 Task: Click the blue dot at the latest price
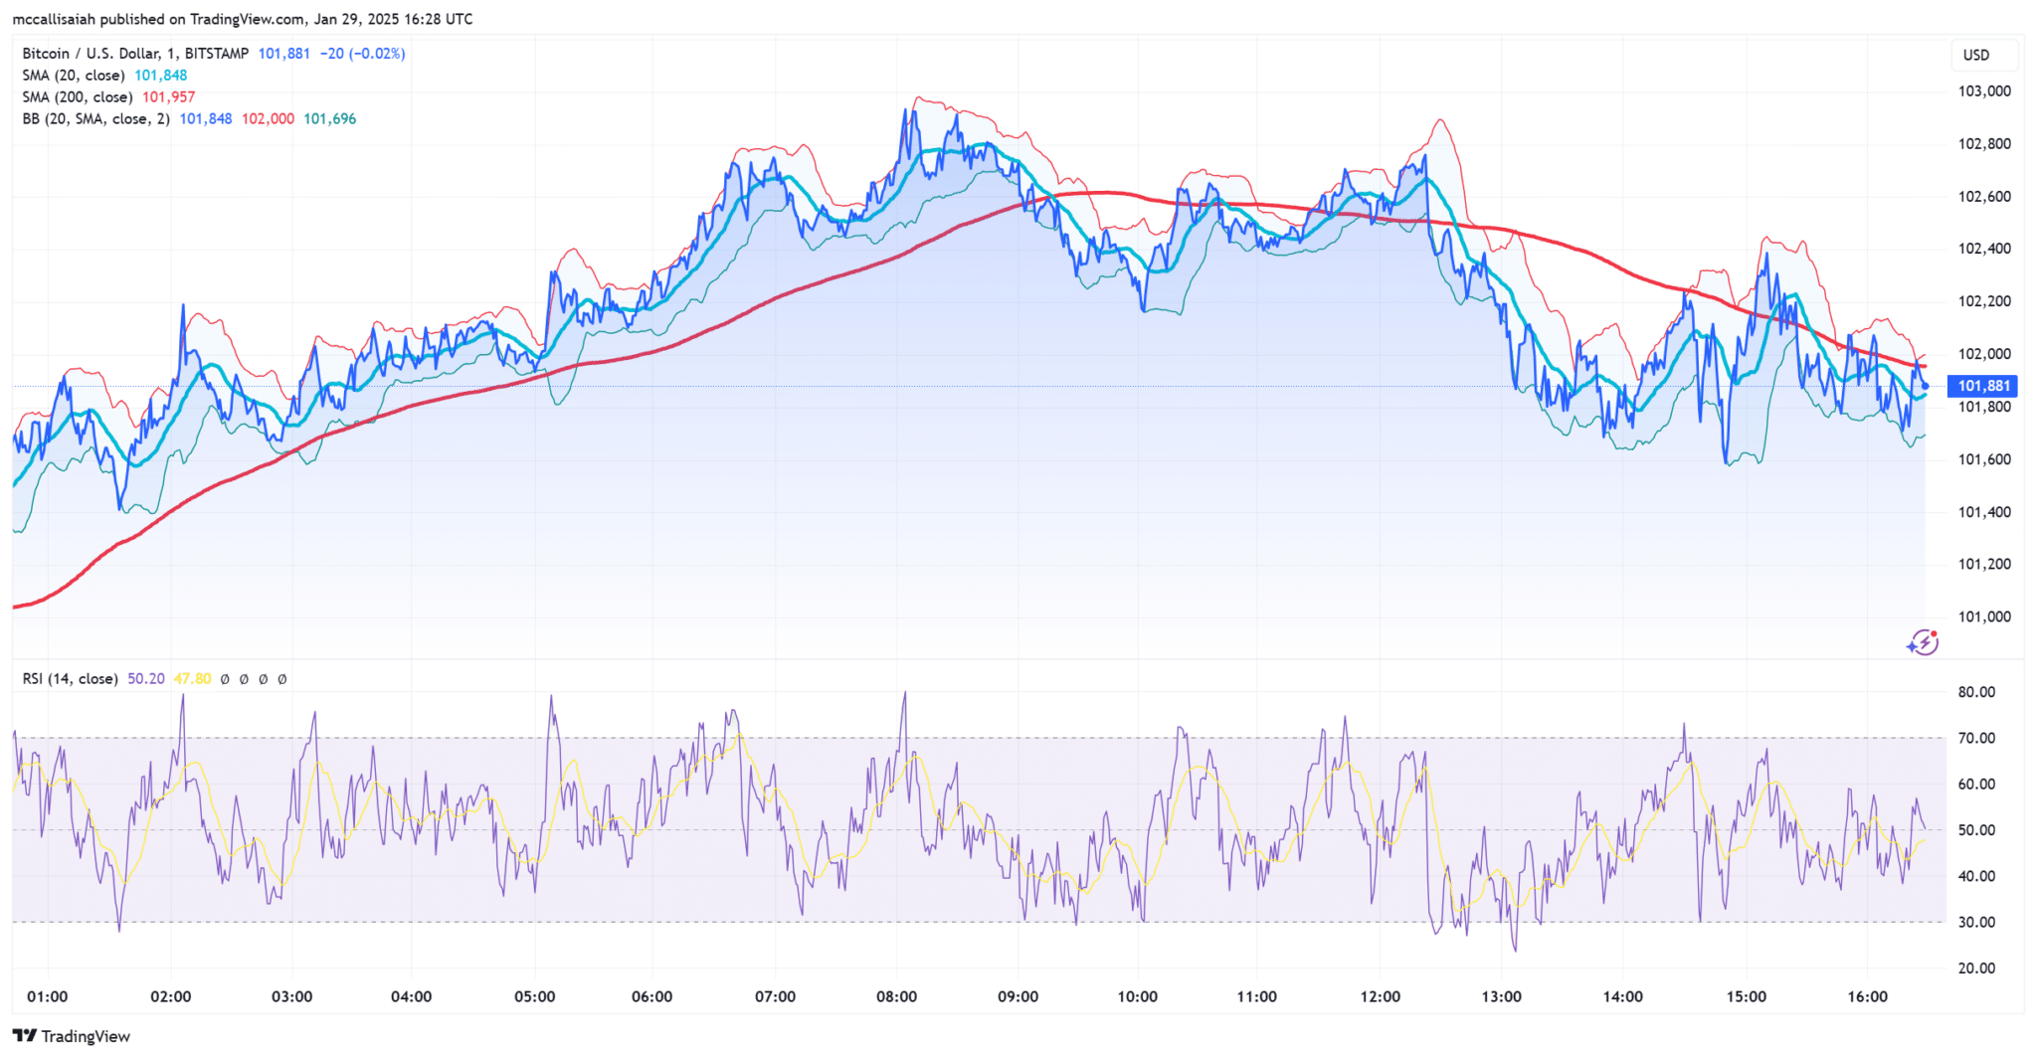(1926, 386)
